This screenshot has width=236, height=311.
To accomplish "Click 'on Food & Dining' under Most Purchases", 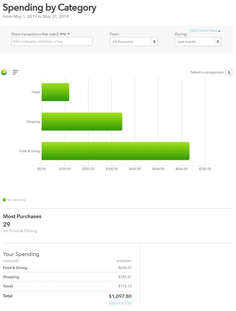I will coord(20,231).
